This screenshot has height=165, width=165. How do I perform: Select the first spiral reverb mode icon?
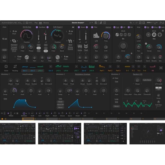click(x=148, y=35)
